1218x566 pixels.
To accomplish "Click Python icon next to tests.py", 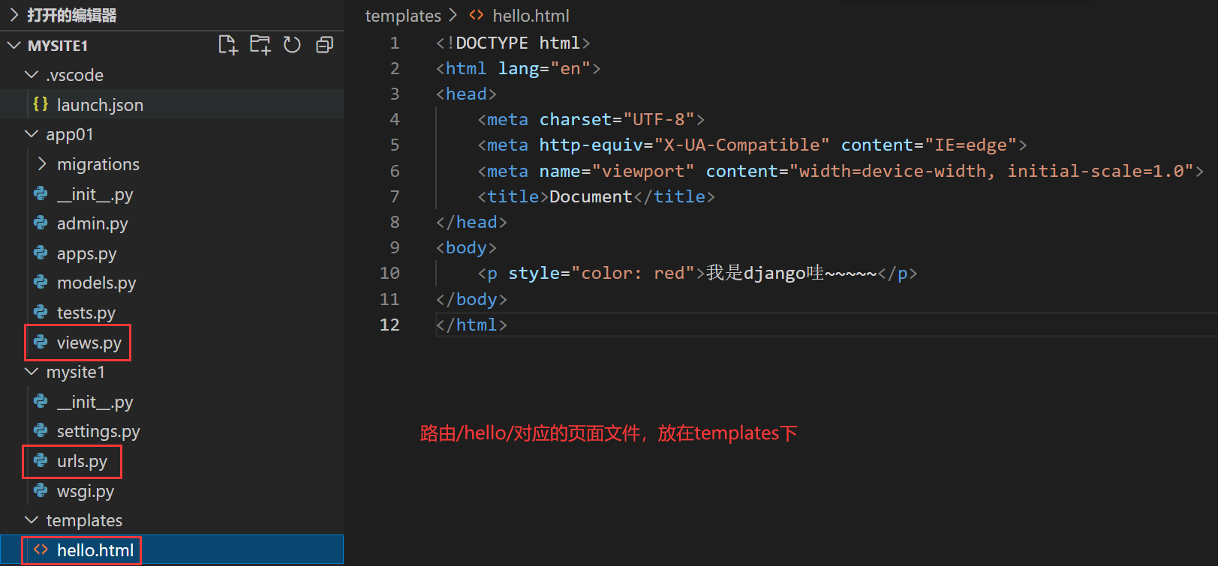I will coord(41,312).
